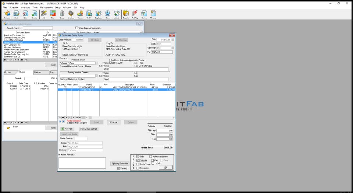Open the Employee toolbar icon
This screenshot has height=193, width=353.
pos(99,14)
